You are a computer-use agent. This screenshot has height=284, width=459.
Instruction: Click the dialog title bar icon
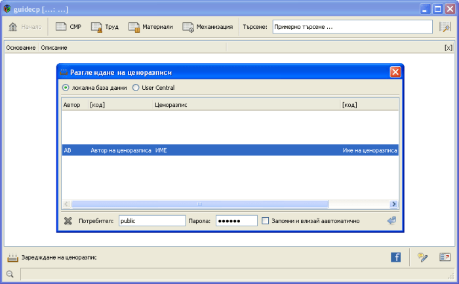(64, 72)
